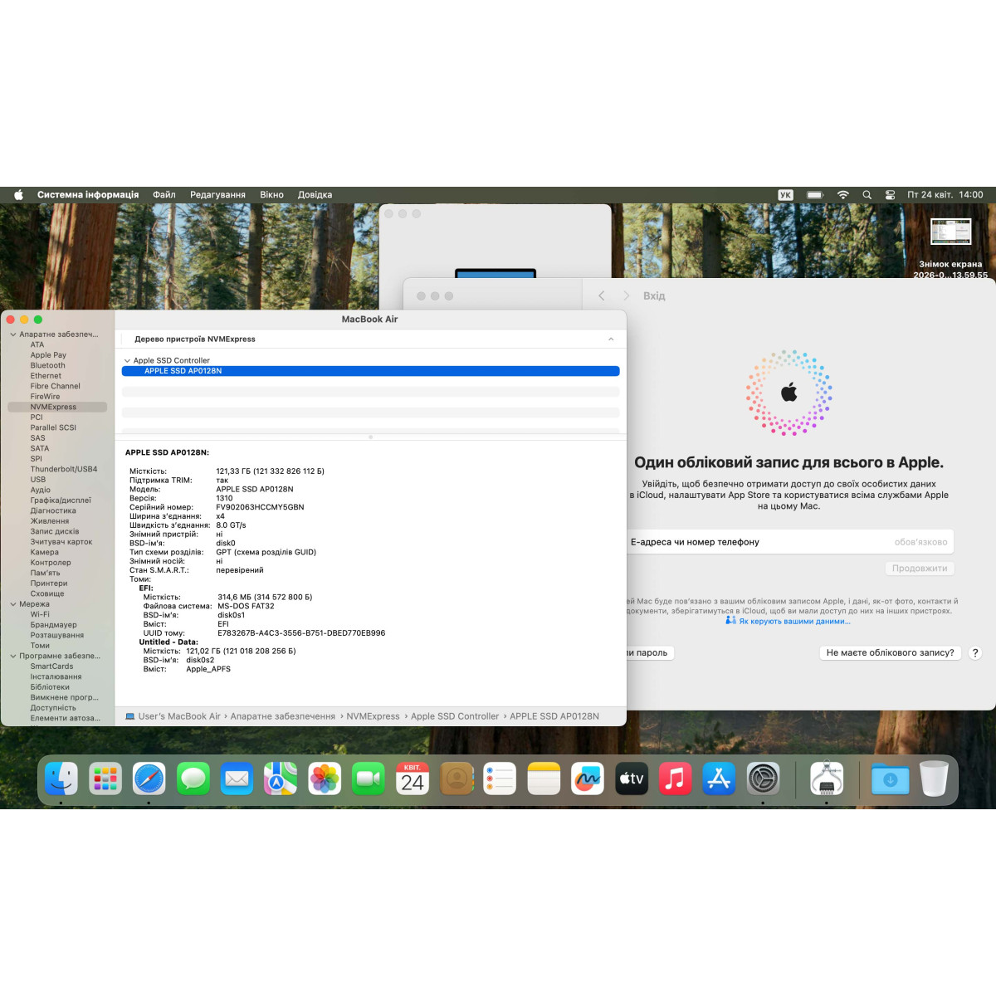996x996 pixels.
Task: Focus the Е-адреса чи номер телефону field
Action: 789,542
